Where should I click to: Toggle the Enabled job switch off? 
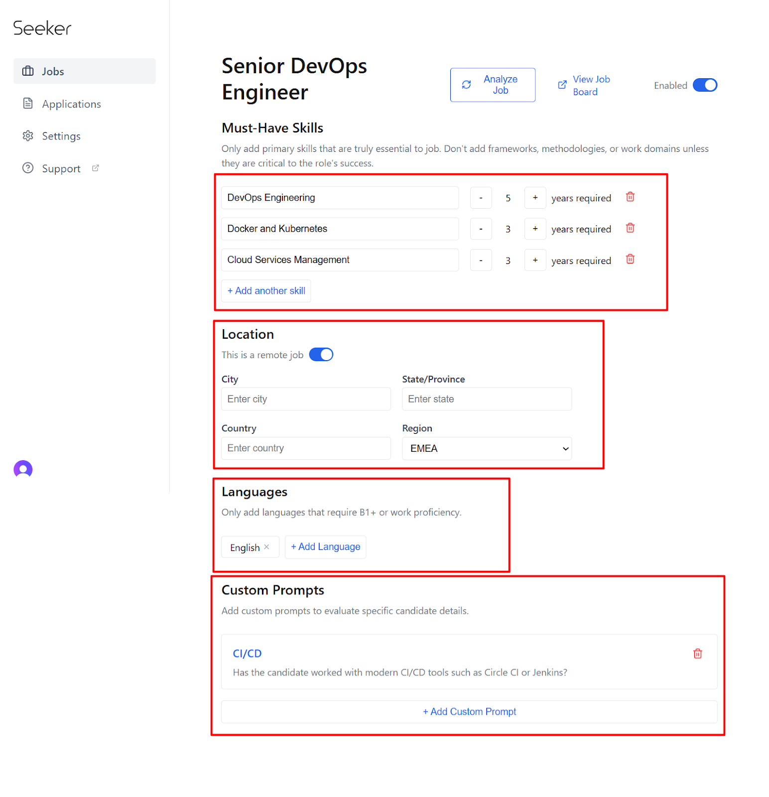click(x=705, y=85)
